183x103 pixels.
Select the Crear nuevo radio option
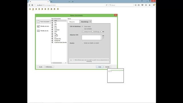(x=82, y=27)
